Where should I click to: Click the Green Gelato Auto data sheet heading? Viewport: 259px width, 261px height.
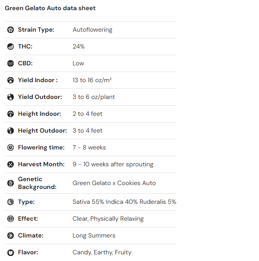coord(50,8)
